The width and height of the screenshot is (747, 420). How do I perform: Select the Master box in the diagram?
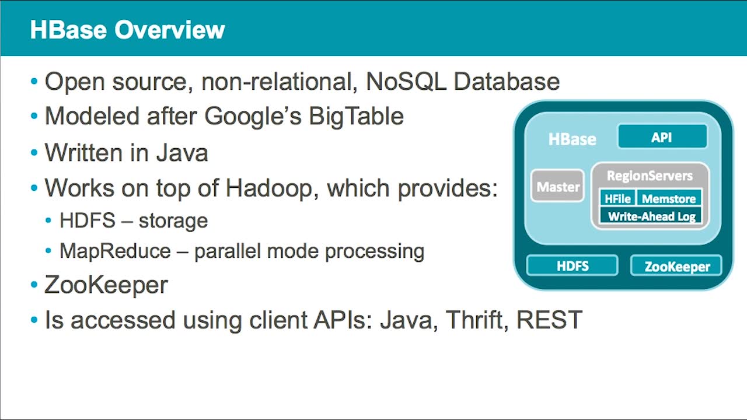[x=558, y=187]
